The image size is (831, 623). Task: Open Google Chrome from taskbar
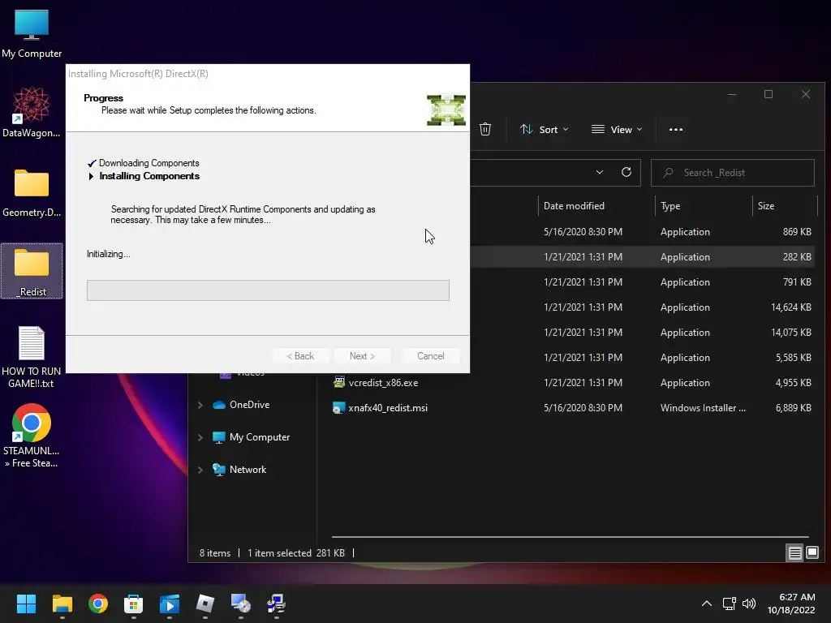tap(98, 604)
